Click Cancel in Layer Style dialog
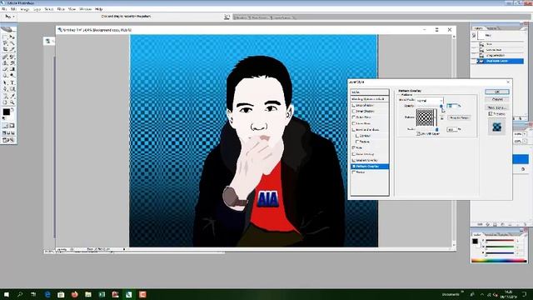Image resolution: width=533 pixels, height=300 pixels. (x=497, y=99)
